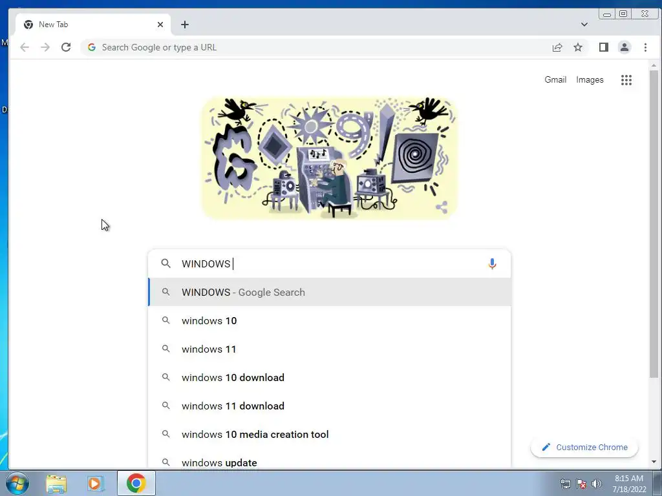Expand the tab search chevron
Screen dimensions: 662x496
584,25
